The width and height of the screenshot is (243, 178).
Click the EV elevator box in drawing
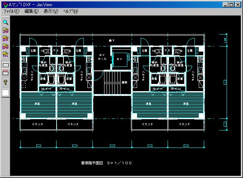[120, 58]
